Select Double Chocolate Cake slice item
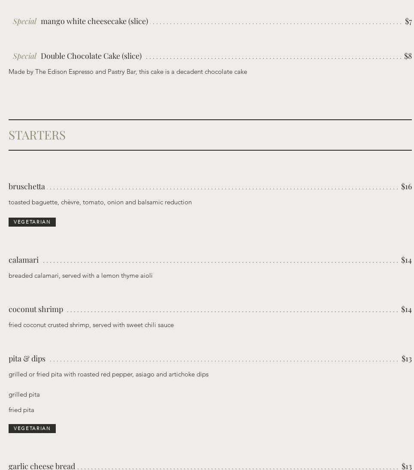Image resolution: width=414 pixels, height=470 pixels. [91, 56]
